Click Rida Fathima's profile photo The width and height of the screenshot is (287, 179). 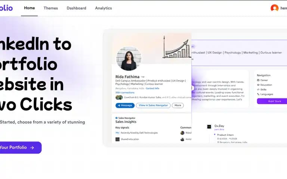point(129,59)
